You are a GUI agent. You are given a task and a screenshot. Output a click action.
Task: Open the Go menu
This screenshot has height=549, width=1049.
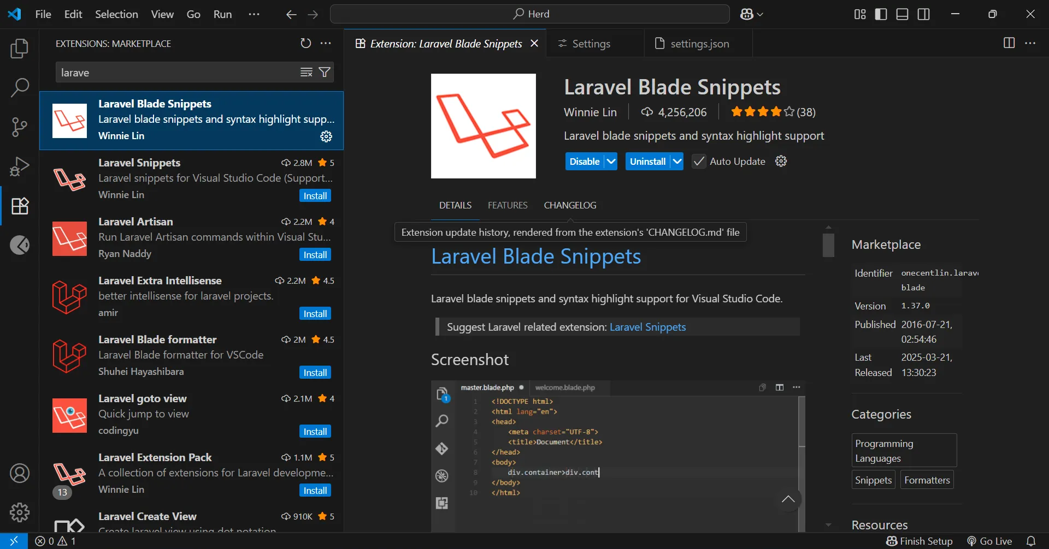tap(193, 14)
